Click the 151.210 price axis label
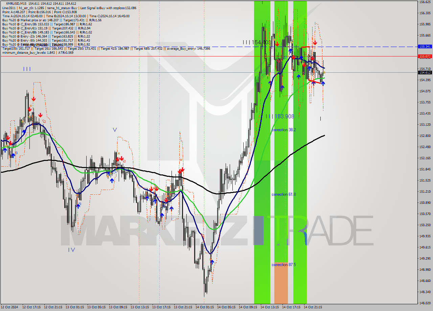The height and width of the screenshot is (311, 433). pos(425,192)
